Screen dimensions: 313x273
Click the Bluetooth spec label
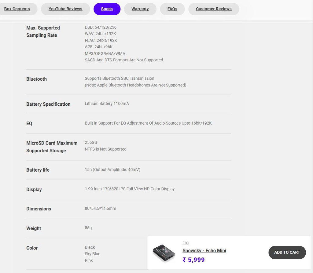(37, 79)
